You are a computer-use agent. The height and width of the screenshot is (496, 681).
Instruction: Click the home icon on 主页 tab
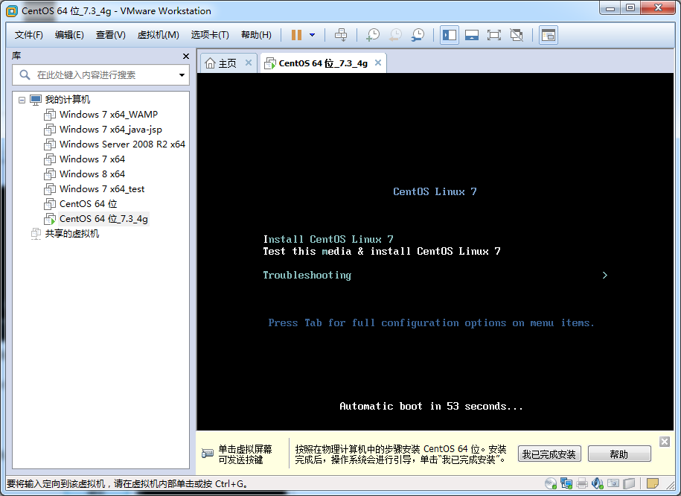210,63
